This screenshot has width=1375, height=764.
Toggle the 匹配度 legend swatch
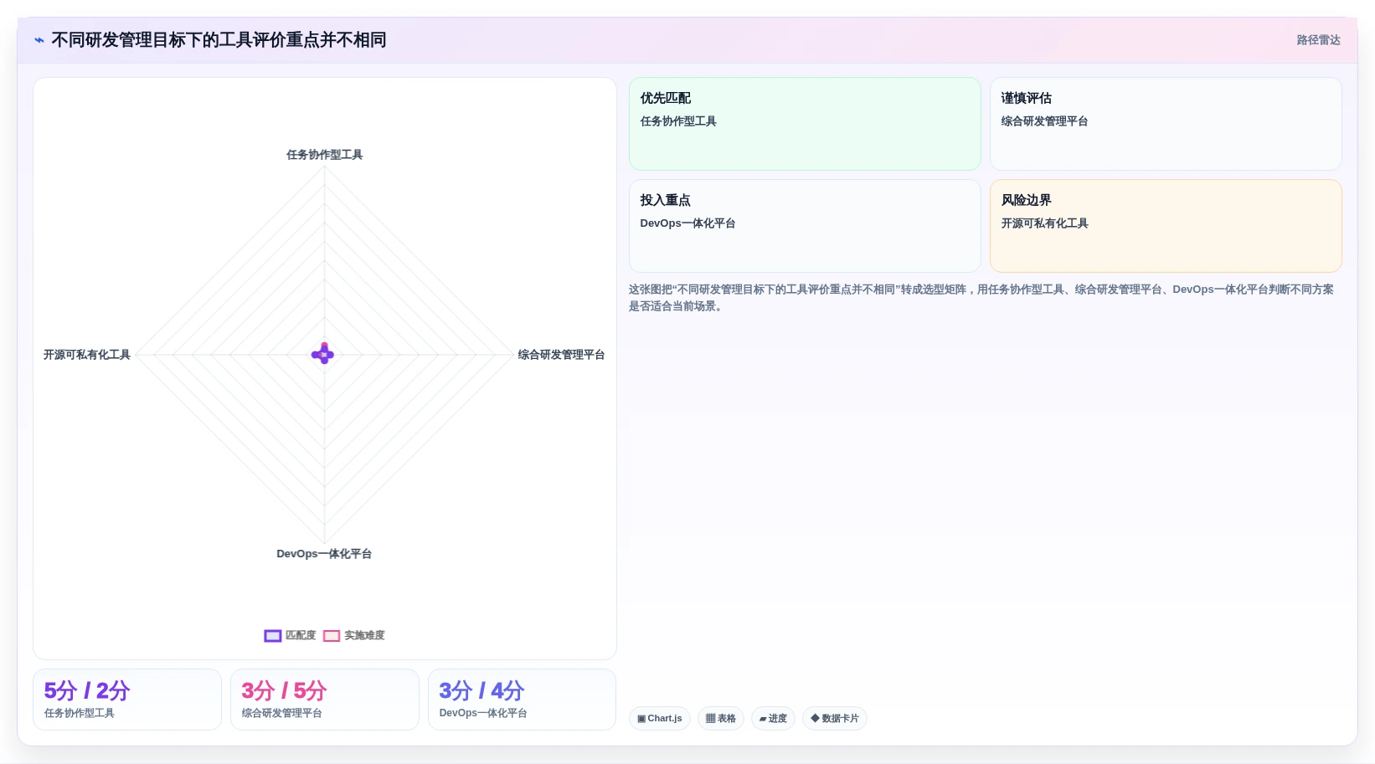click(x=273, y=636)
